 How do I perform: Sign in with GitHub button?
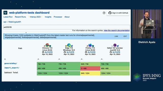point(118,13)
